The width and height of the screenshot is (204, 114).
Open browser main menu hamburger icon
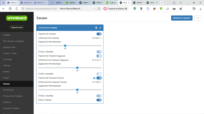point(181,3)
